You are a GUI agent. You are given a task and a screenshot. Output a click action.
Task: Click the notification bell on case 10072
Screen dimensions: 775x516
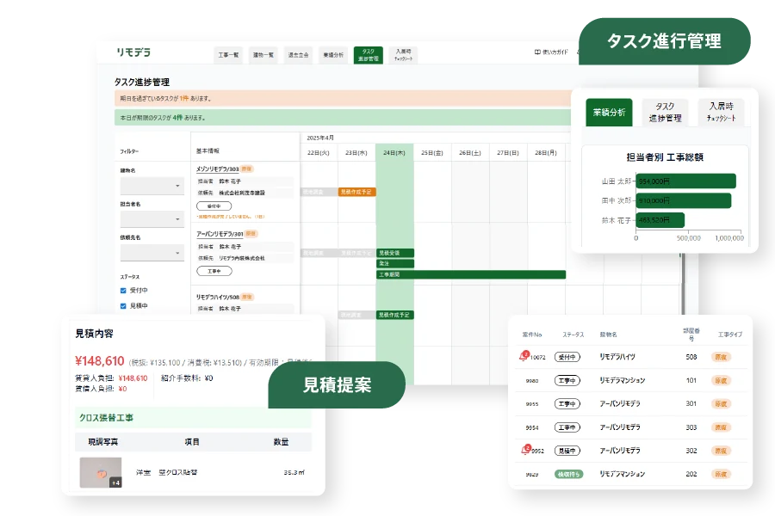point(524,356)
